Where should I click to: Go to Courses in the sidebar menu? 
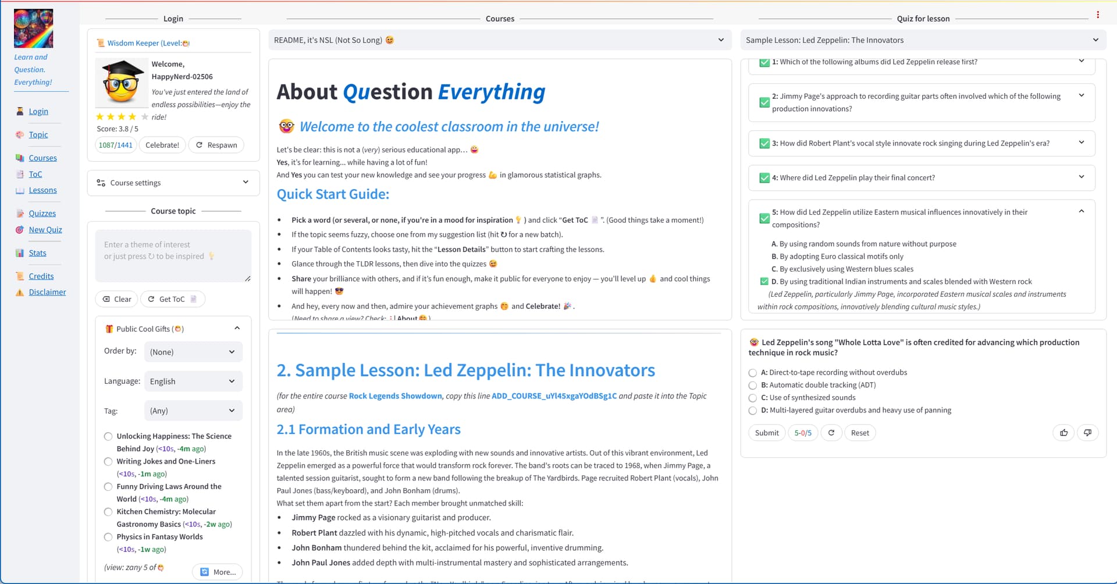[x=43, y=158]
